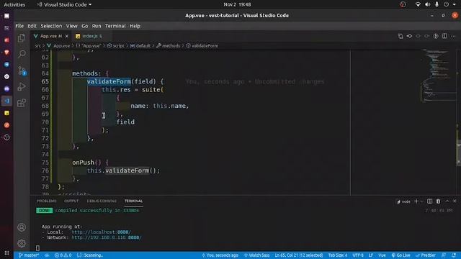
Task: Click the Activities button in top bar
Action: (x=14, y=4)
